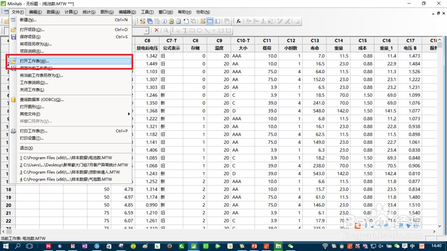
Task: Click the Insert Columns toolbar icon
Action: click(x=263, y=21)
